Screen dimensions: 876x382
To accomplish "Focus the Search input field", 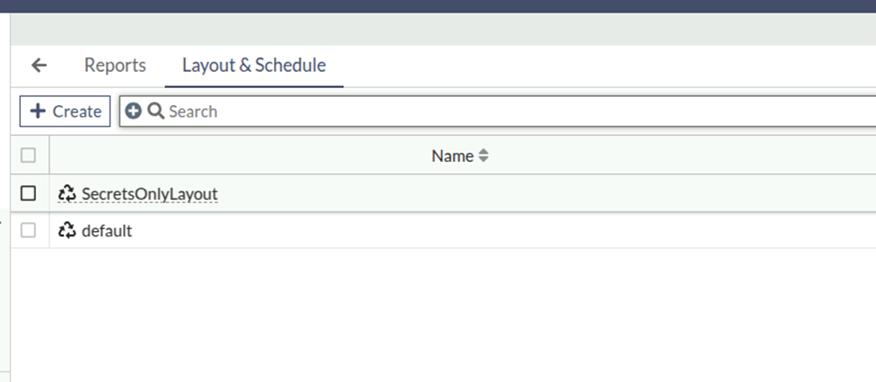I will (519, 111).
